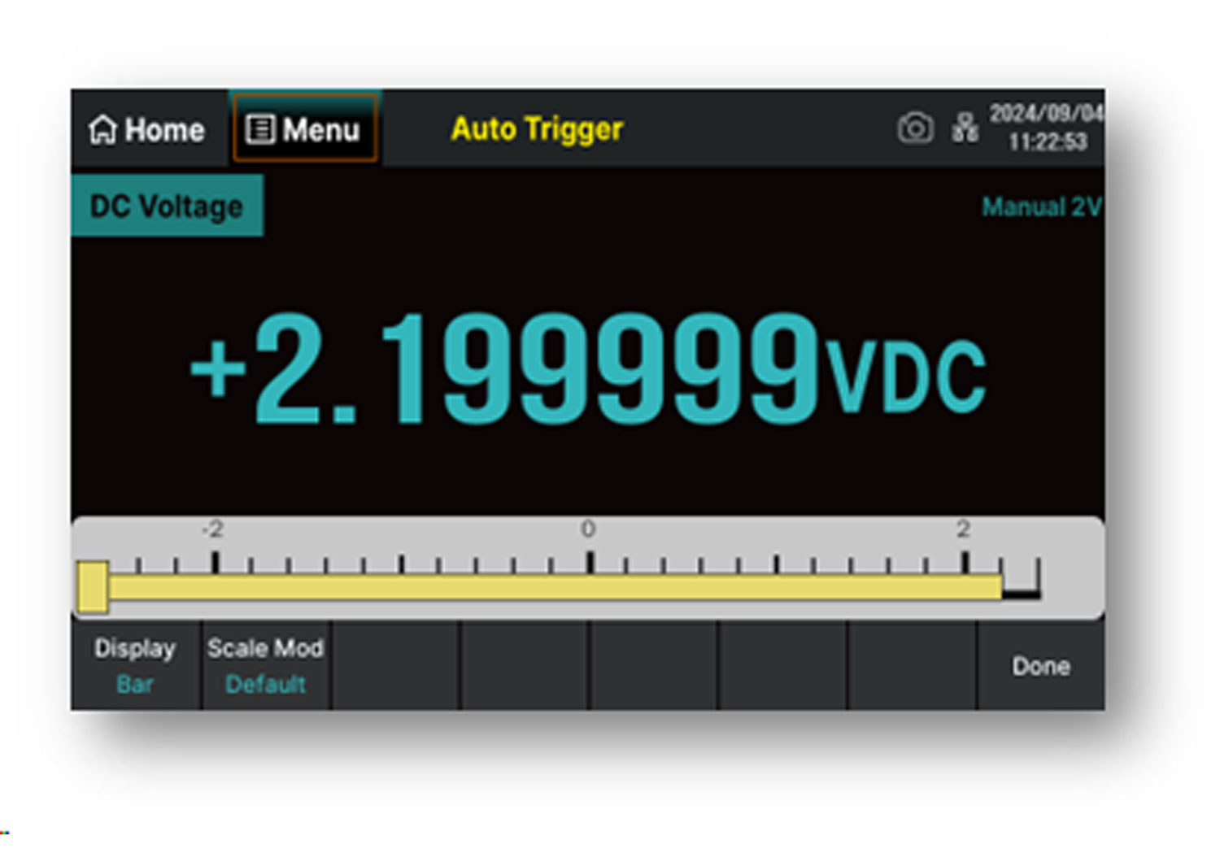Click the 2 mark on bar scale

(x=963, y=529)
